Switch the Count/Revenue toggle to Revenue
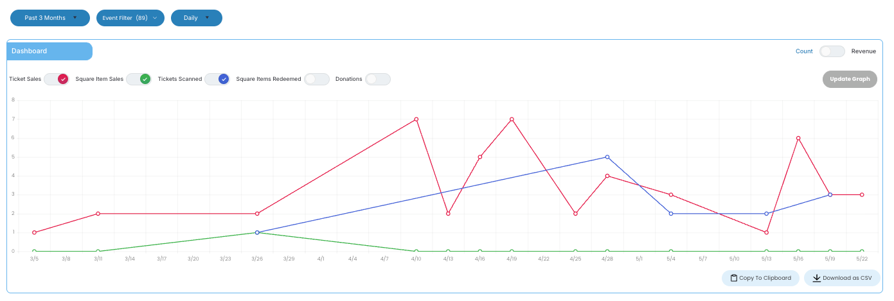The image size is (894, 301). (x=832, y=51)
